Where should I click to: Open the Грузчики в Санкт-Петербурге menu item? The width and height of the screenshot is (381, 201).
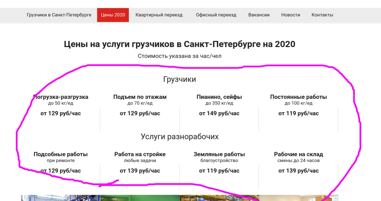pos(59,15)
